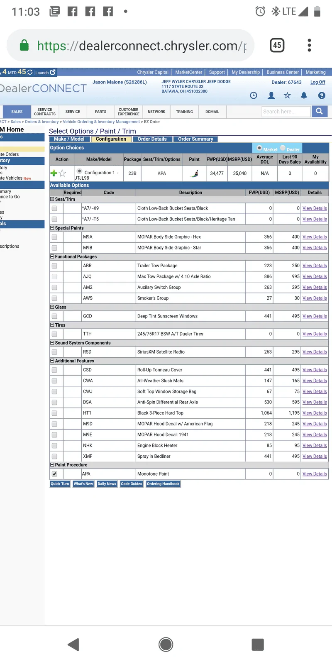
Task: Open the favorites star icon in header
Action: [x=287, y=95]
